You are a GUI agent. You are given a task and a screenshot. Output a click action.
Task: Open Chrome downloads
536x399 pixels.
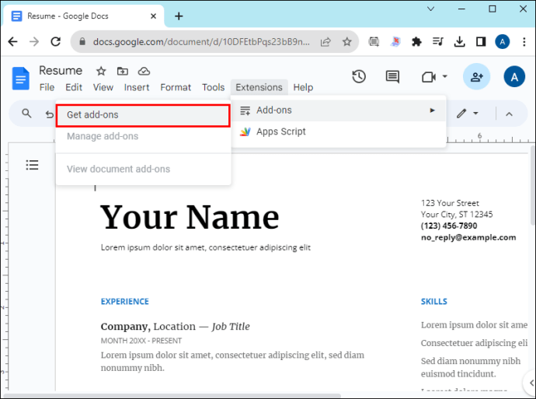(459, 42)
